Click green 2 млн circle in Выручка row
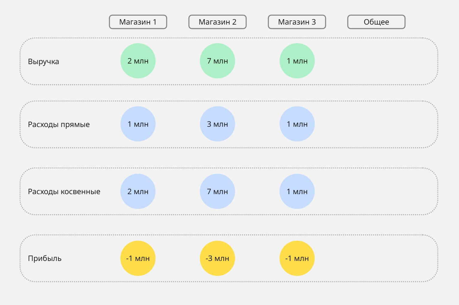459x305 pixels. point(138,61)
